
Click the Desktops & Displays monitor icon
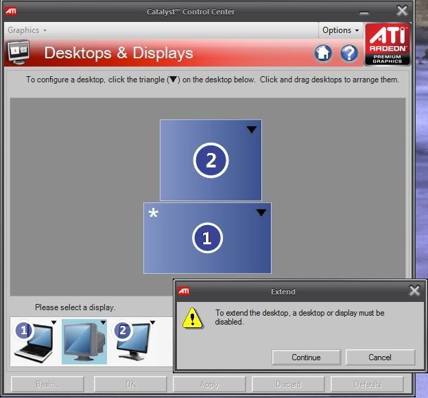(x=19, y=52)
